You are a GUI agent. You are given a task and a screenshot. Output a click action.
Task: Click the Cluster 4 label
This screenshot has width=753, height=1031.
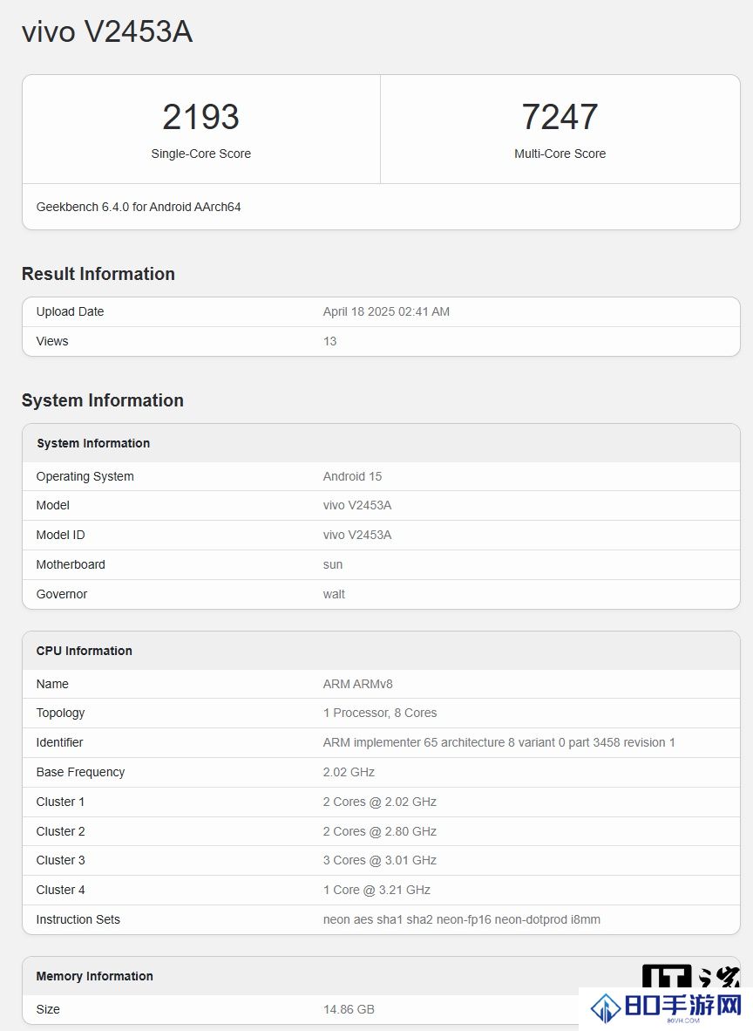[x=60, y=890]
